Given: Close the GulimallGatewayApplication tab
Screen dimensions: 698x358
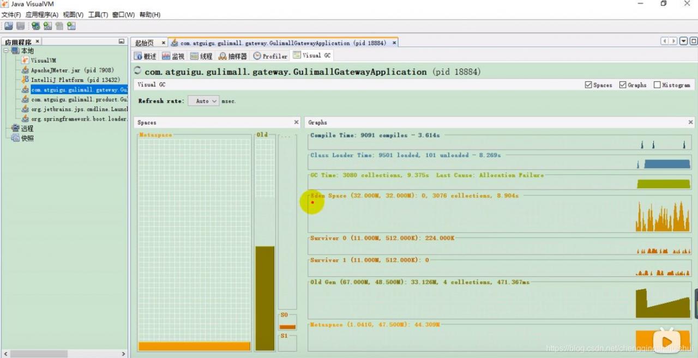Looking at the screenshot, I should coord(394,43).
